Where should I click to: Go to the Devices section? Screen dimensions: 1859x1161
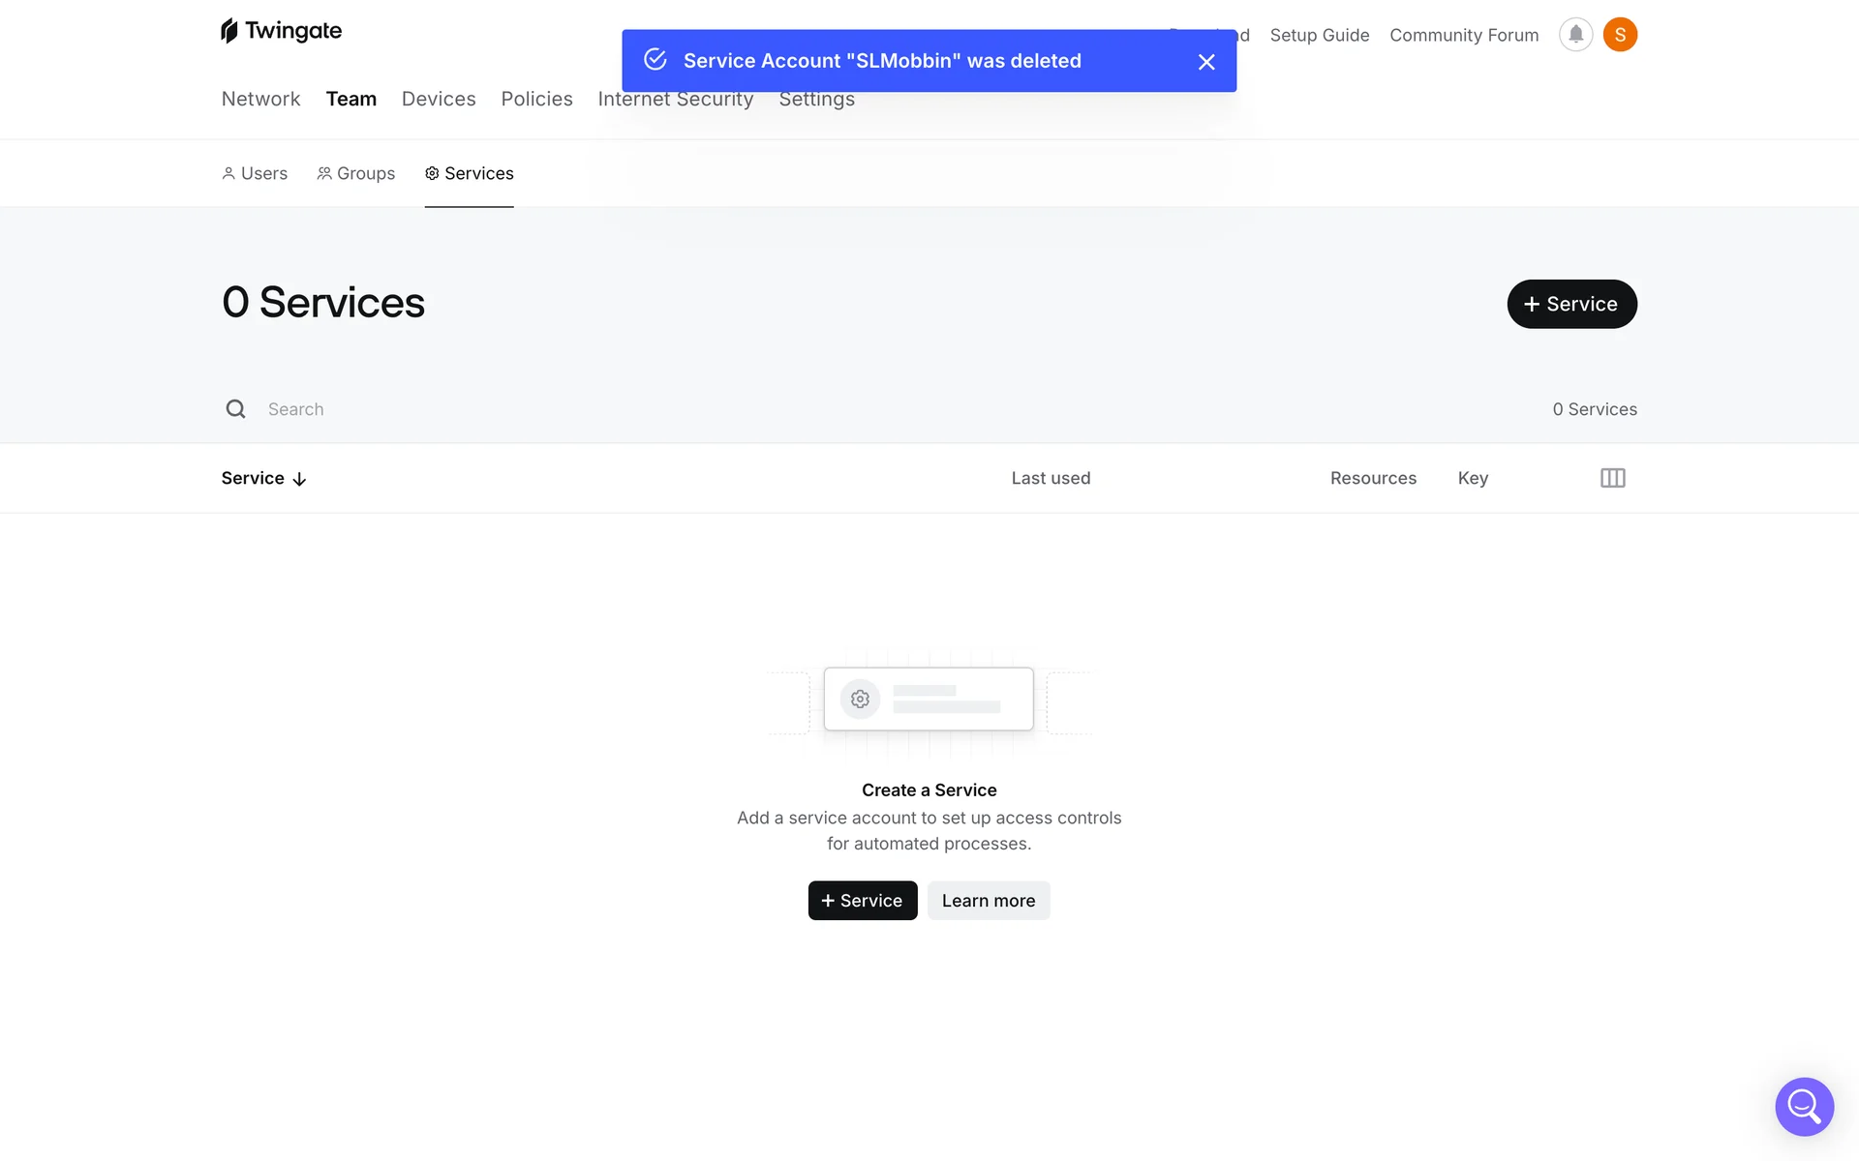[x=439, y=99]
